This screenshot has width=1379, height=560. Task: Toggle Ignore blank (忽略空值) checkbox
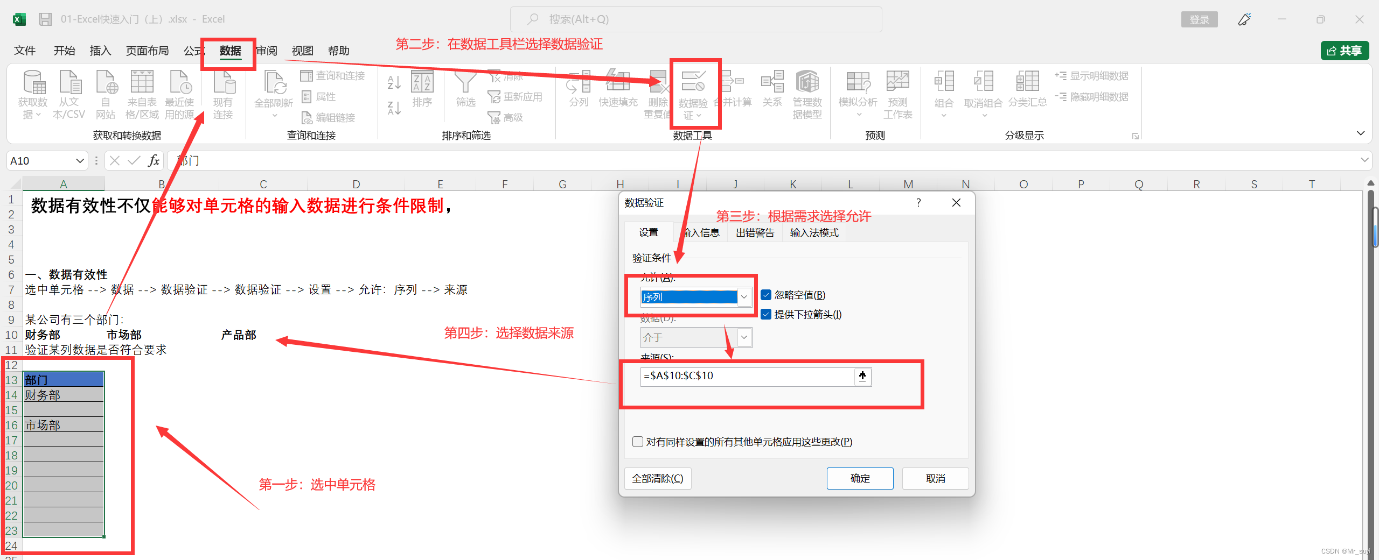point(766,295)
